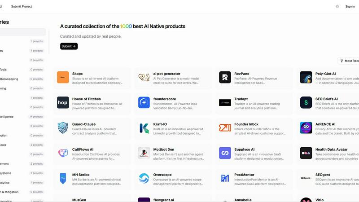Click the highlighted selected category row
This screenshot has width=359, height=202.
(23, 32)
